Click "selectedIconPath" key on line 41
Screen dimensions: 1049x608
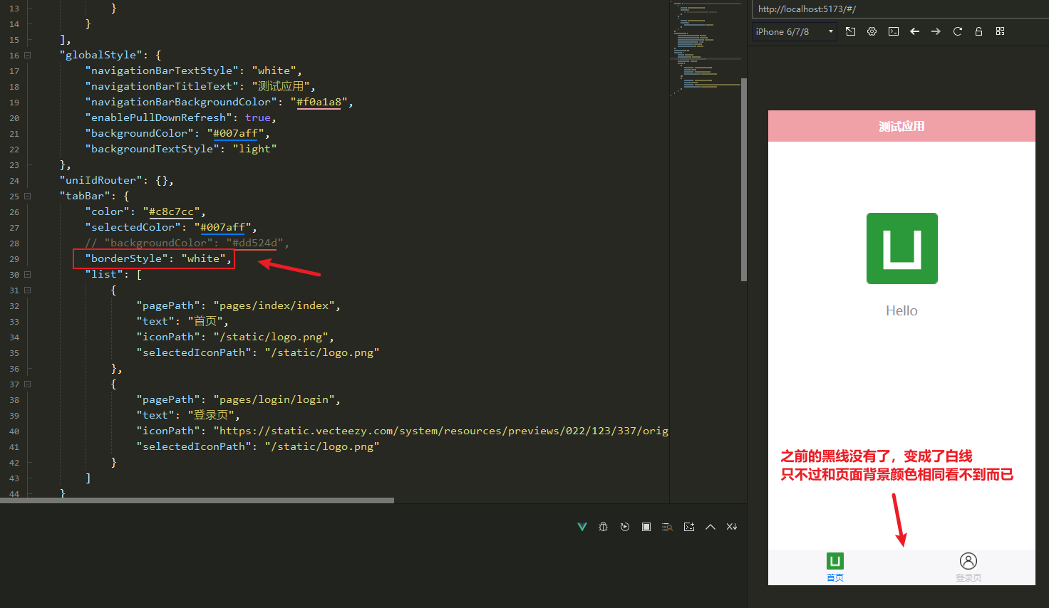pos(195,446)
